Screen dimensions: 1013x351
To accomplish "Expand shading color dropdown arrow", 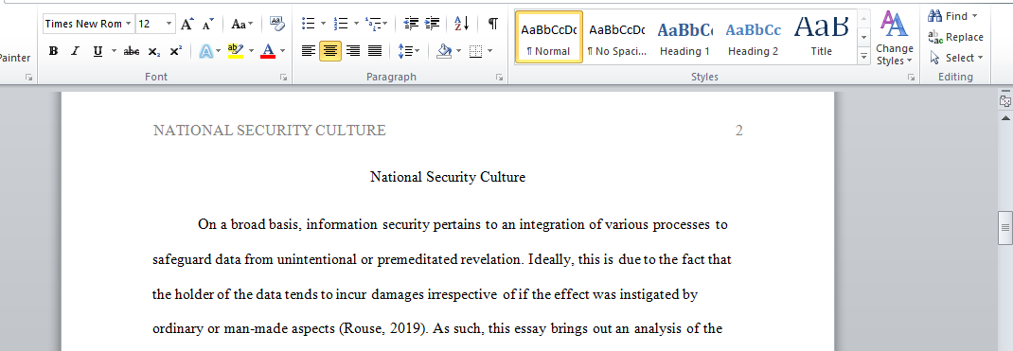I will point(458,51).
